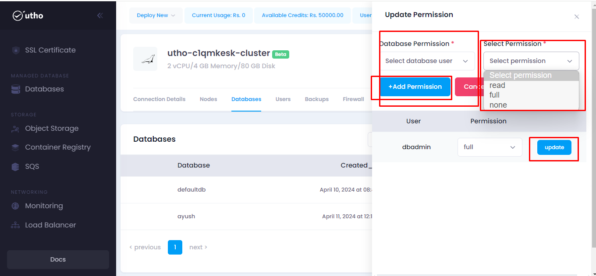This screenshot has width=596, height=276.
Task: Click the User column header
Action: click(x=413, y=121)
